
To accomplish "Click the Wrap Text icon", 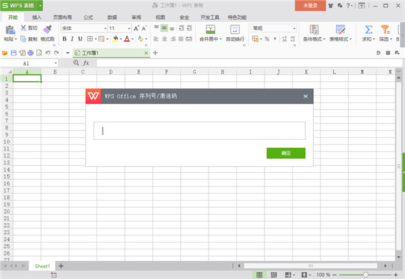I will pyautogui.click(x=235, y=29).
